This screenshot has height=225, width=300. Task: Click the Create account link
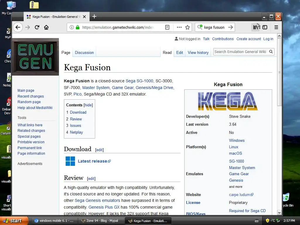pos(248,39)
